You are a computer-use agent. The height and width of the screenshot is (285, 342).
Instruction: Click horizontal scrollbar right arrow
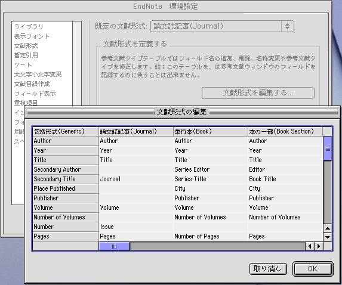[319, 246]
